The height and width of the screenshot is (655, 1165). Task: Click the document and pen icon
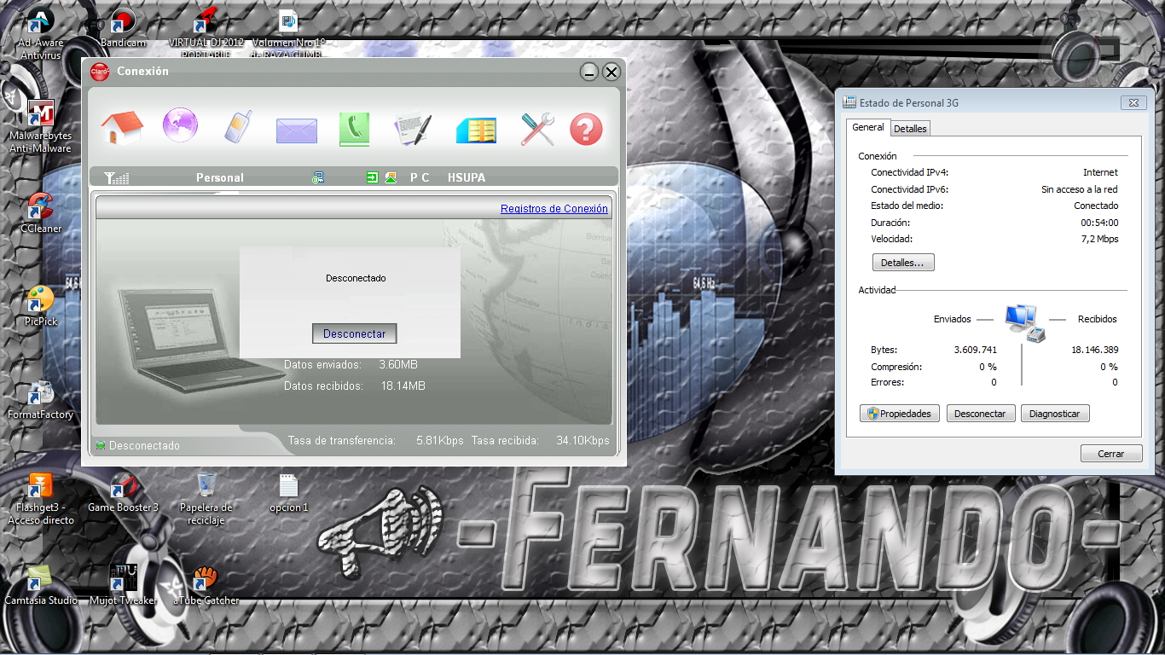[413, 130]
